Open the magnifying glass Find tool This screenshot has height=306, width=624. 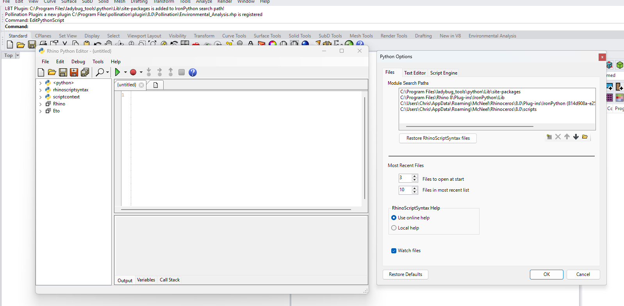point(100,72)
